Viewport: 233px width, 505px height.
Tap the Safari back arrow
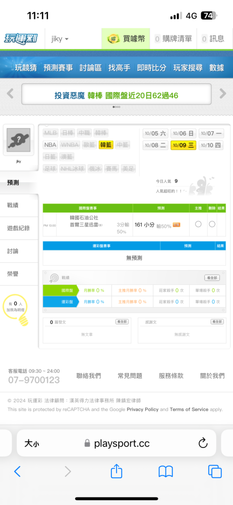[x=17, y=472]
